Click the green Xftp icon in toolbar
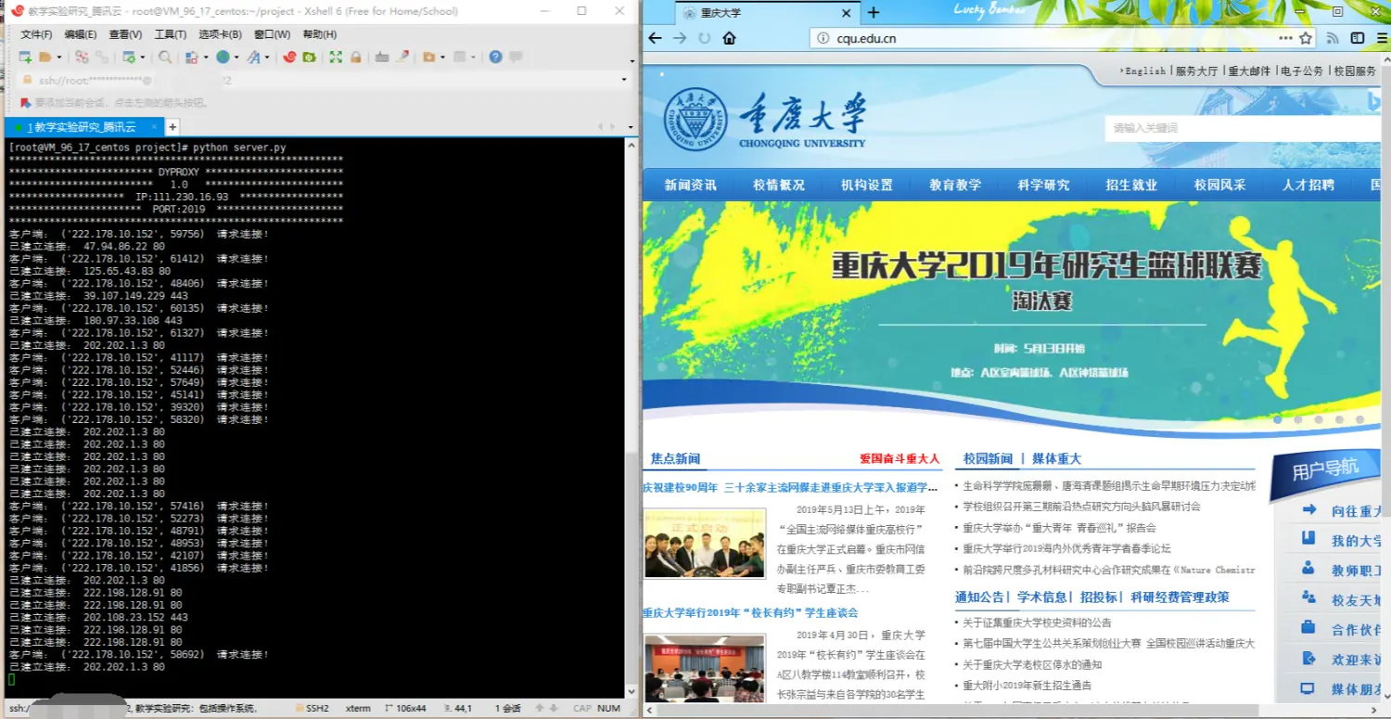The height and width of the screenshot is (719, 1391). (x=310, y=57)
